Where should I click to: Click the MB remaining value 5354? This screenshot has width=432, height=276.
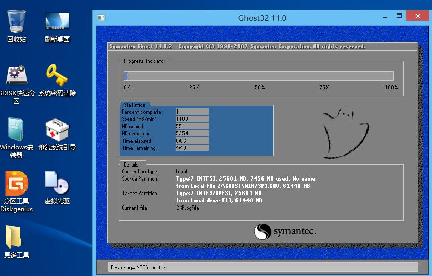pos(192,133)
